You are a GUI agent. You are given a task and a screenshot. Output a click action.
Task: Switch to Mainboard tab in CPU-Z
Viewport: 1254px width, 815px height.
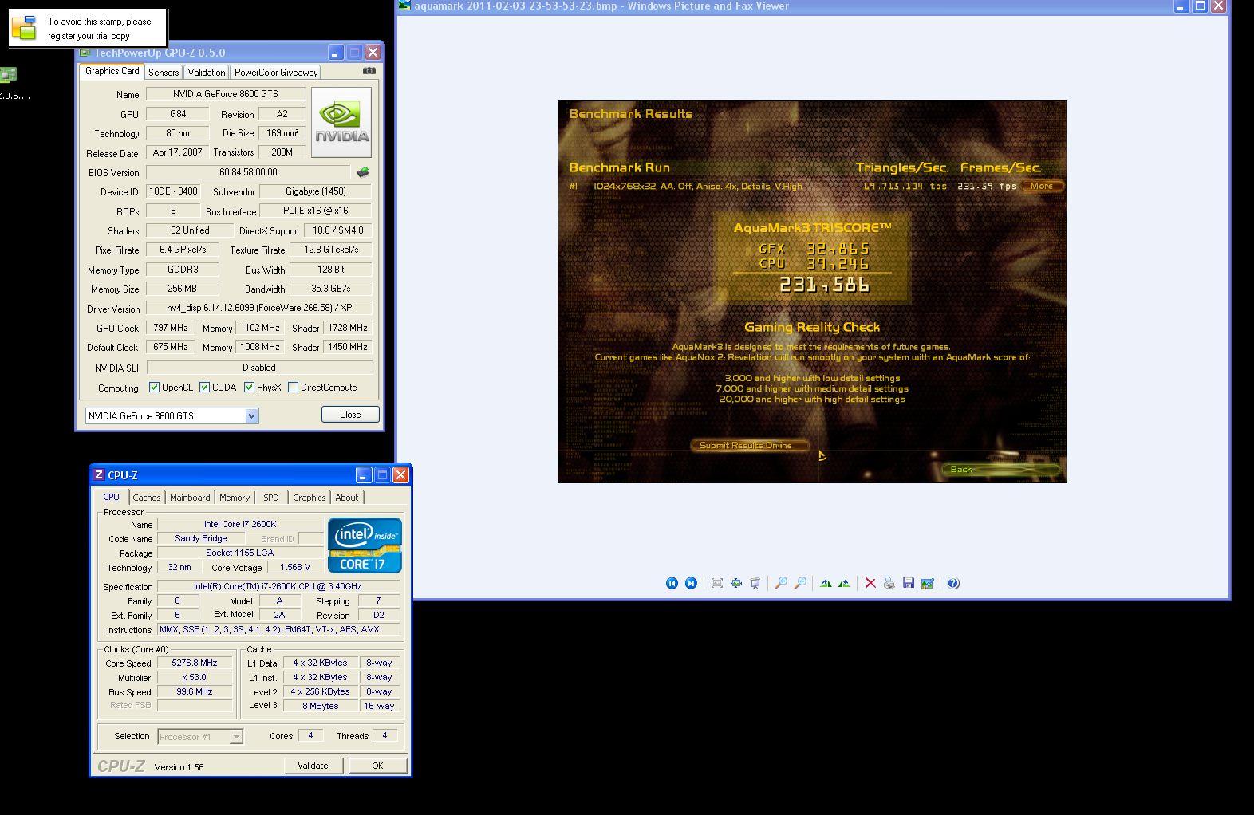click(190, 498)
